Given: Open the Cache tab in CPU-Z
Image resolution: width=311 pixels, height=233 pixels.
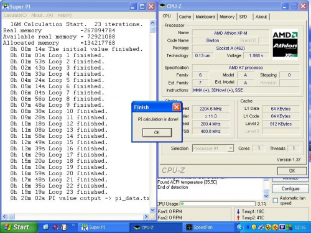Looking at the screenshot, I should (x=185, y=17).
